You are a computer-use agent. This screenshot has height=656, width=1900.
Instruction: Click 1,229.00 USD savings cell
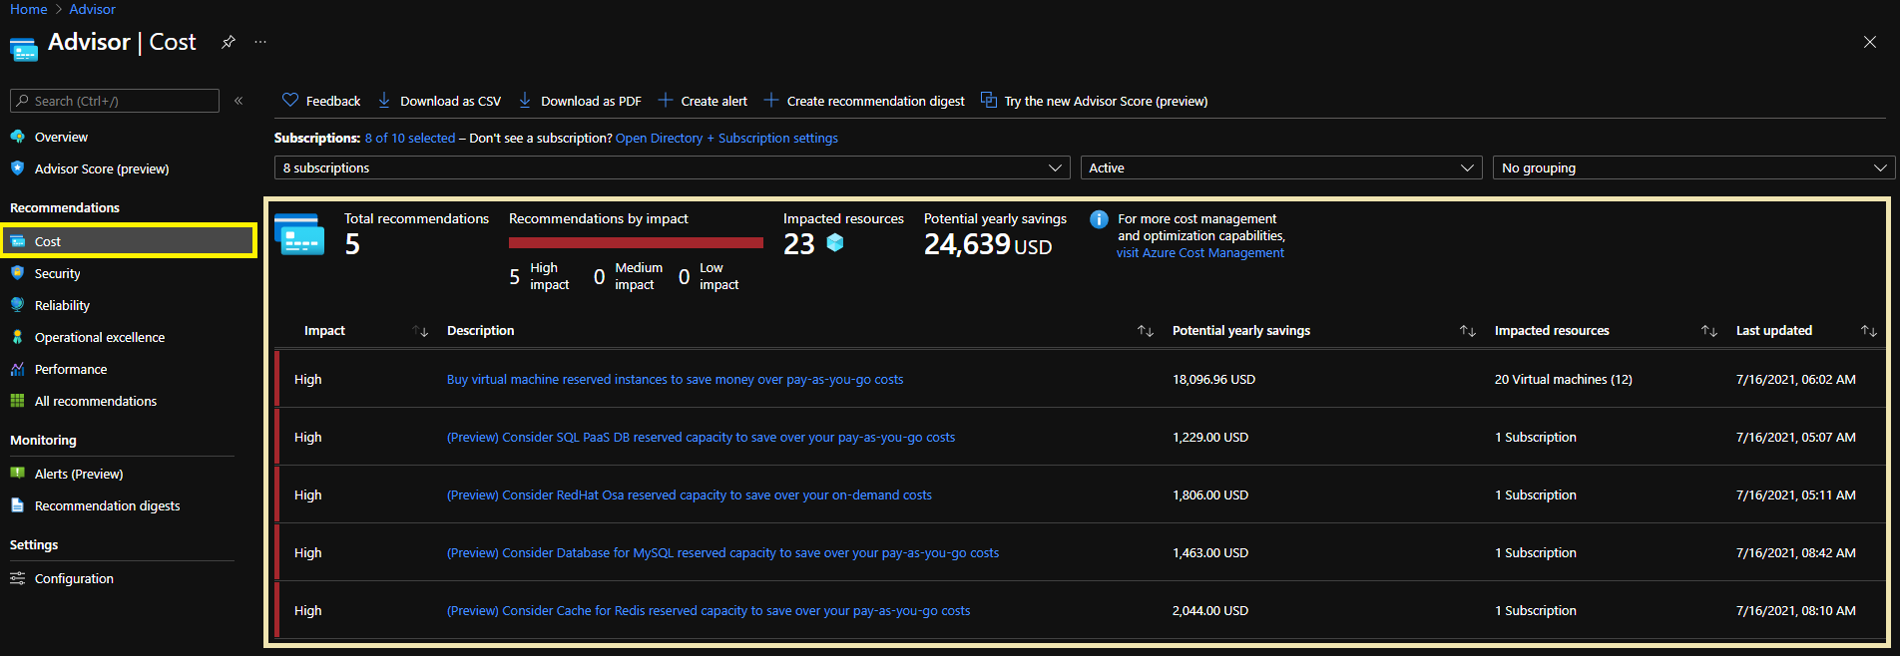click(1210, 438)
